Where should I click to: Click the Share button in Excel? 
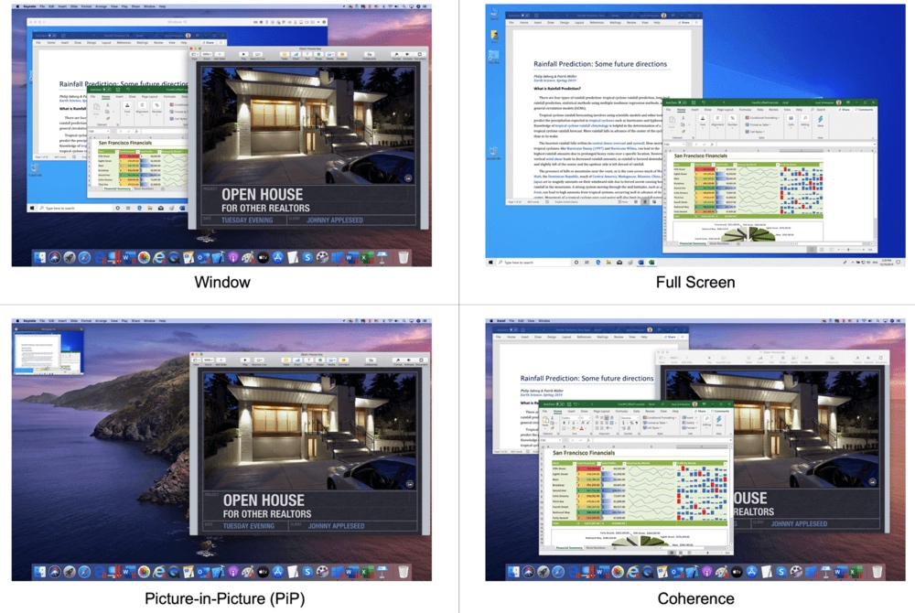point(701,410)
